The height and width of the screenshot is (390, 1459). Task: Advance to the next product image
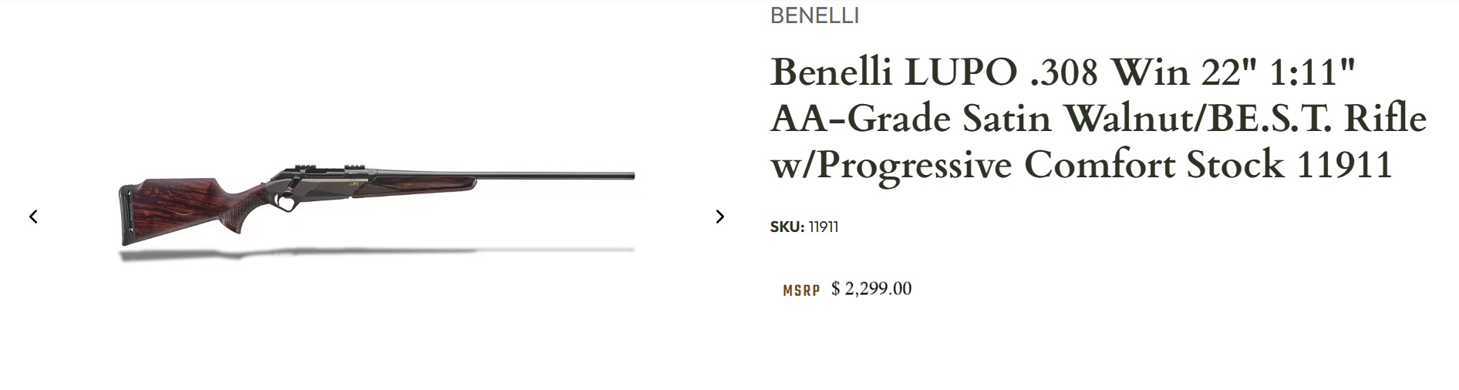tap(719, 217)
